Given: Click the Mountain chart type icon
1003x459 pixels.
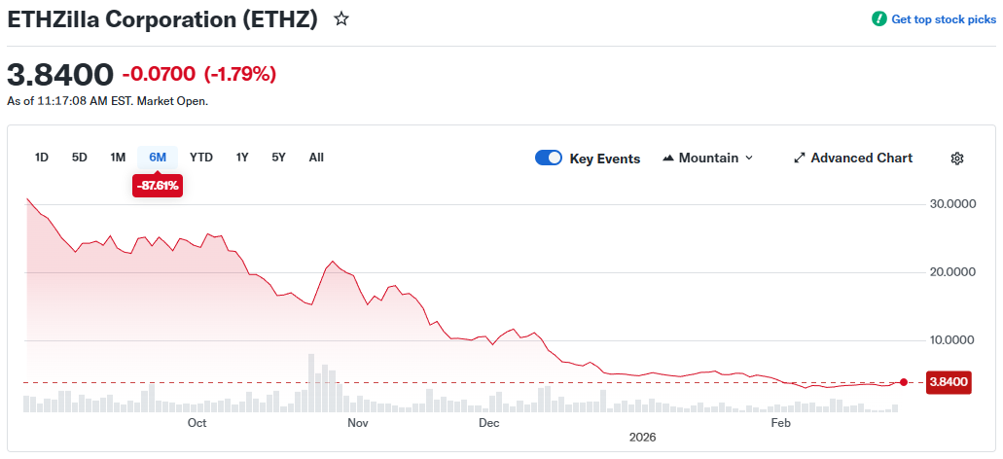Looking at the screenshot, I should (x=668, y=158).
